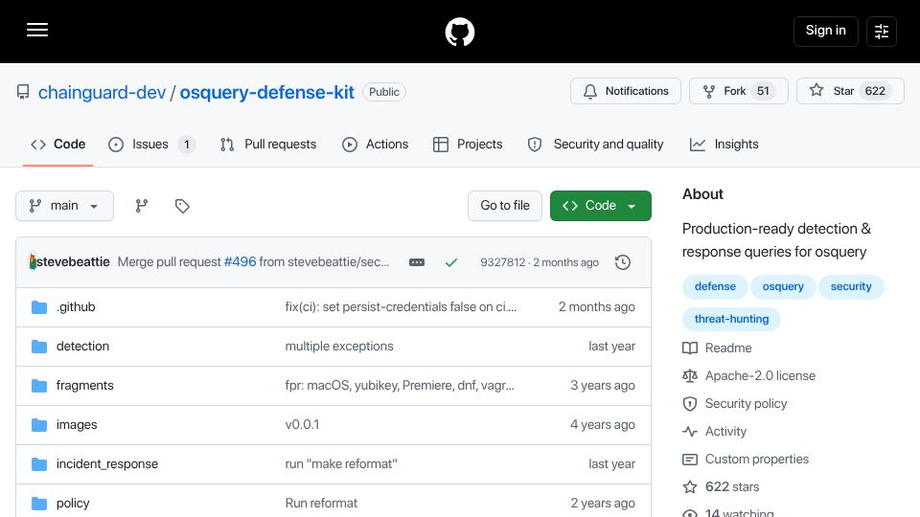Open 'run "make reformat"' commit message
The width and height of the screenshot is (920, 517).
point(341,464)
